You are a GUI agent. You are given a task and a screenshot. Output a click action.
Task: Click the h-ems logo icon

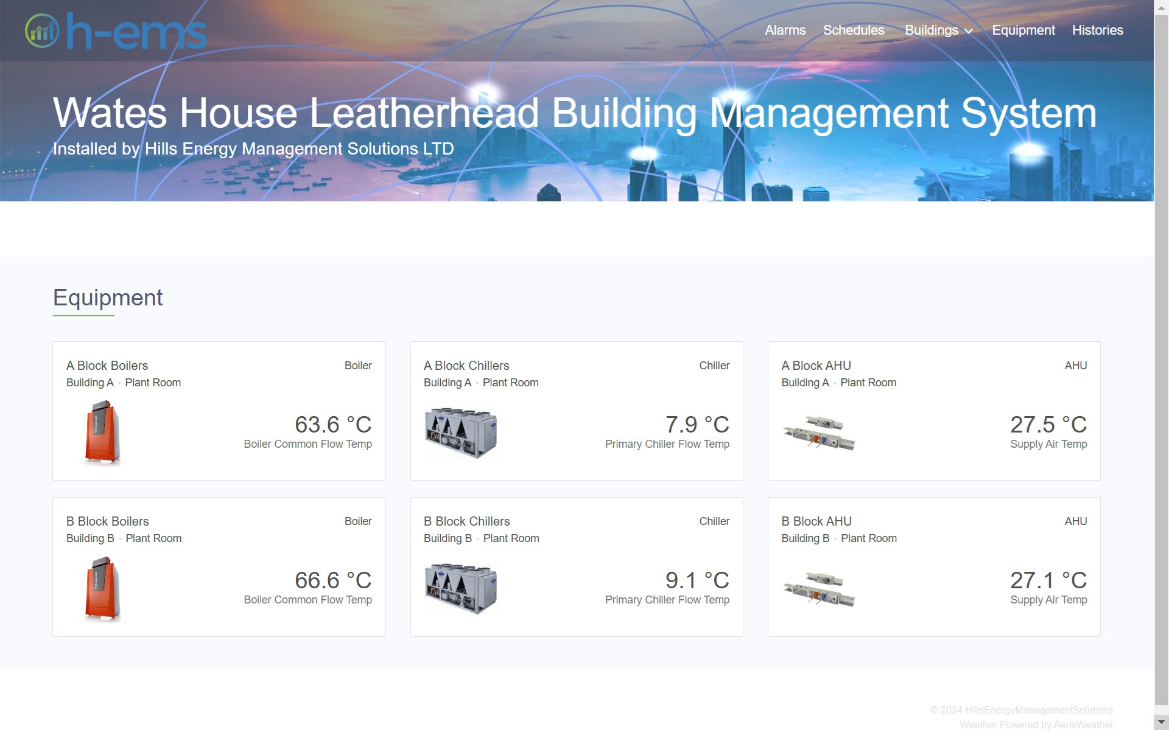click(42, 31)
